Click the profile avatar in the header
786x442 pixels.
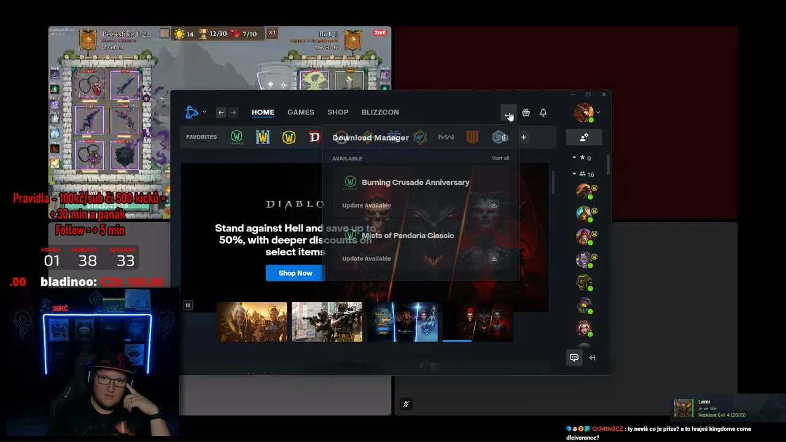pyautogui.click(x=583, y=112)
